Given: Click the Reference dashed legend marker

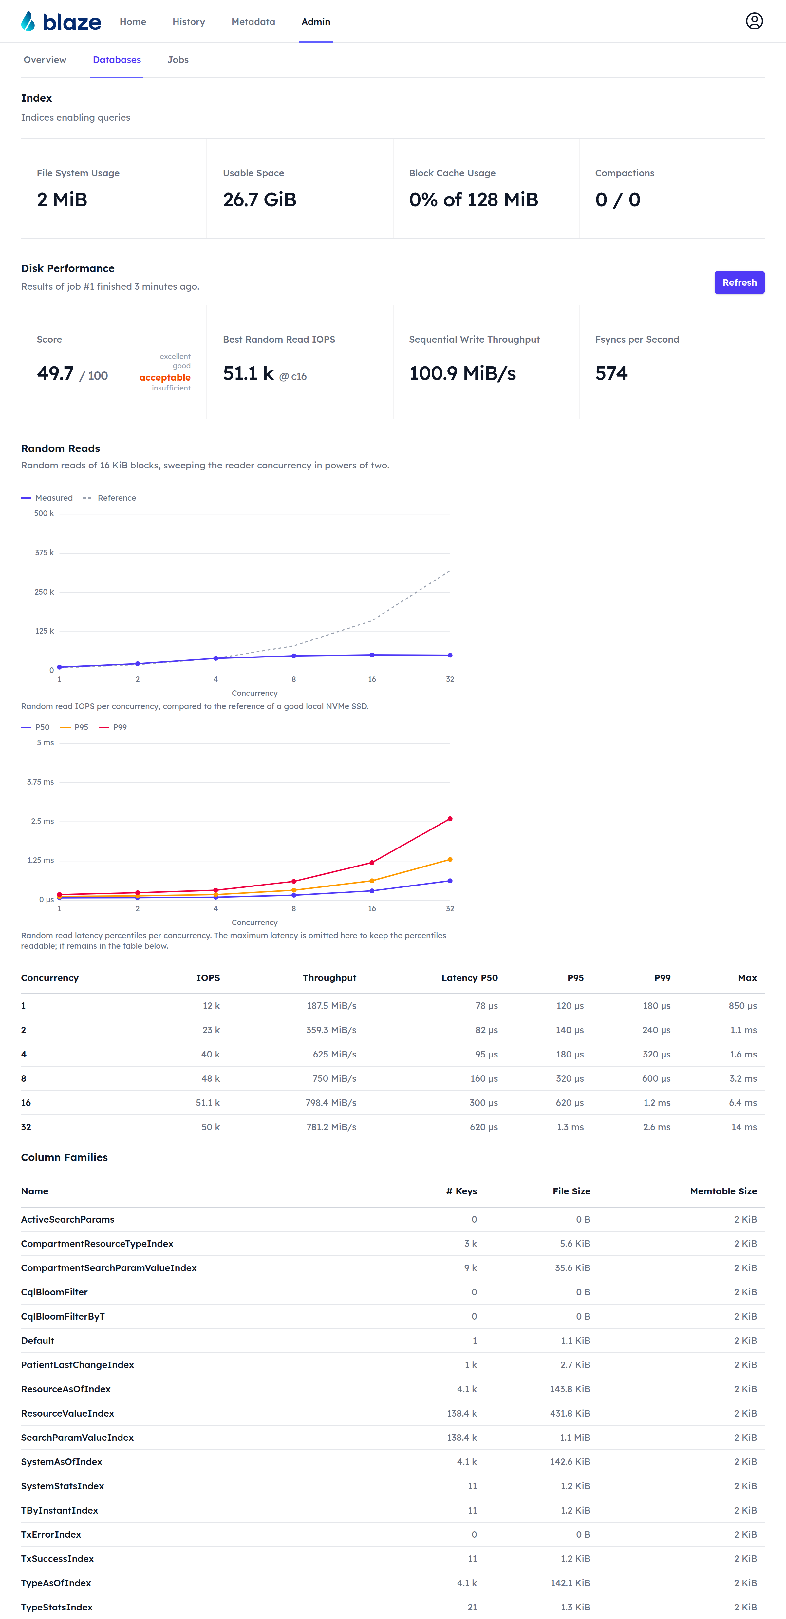Looking at the screenshot, I should (87, 498).
